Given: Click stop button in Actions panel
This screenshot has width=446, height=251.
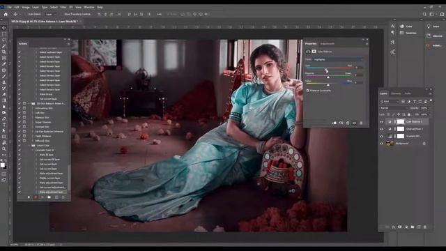Looking at the screenshot, I should coord(29,197).
